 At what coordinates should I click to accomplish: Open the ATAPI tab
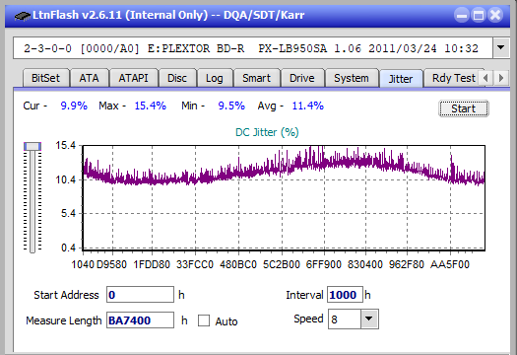133,78
